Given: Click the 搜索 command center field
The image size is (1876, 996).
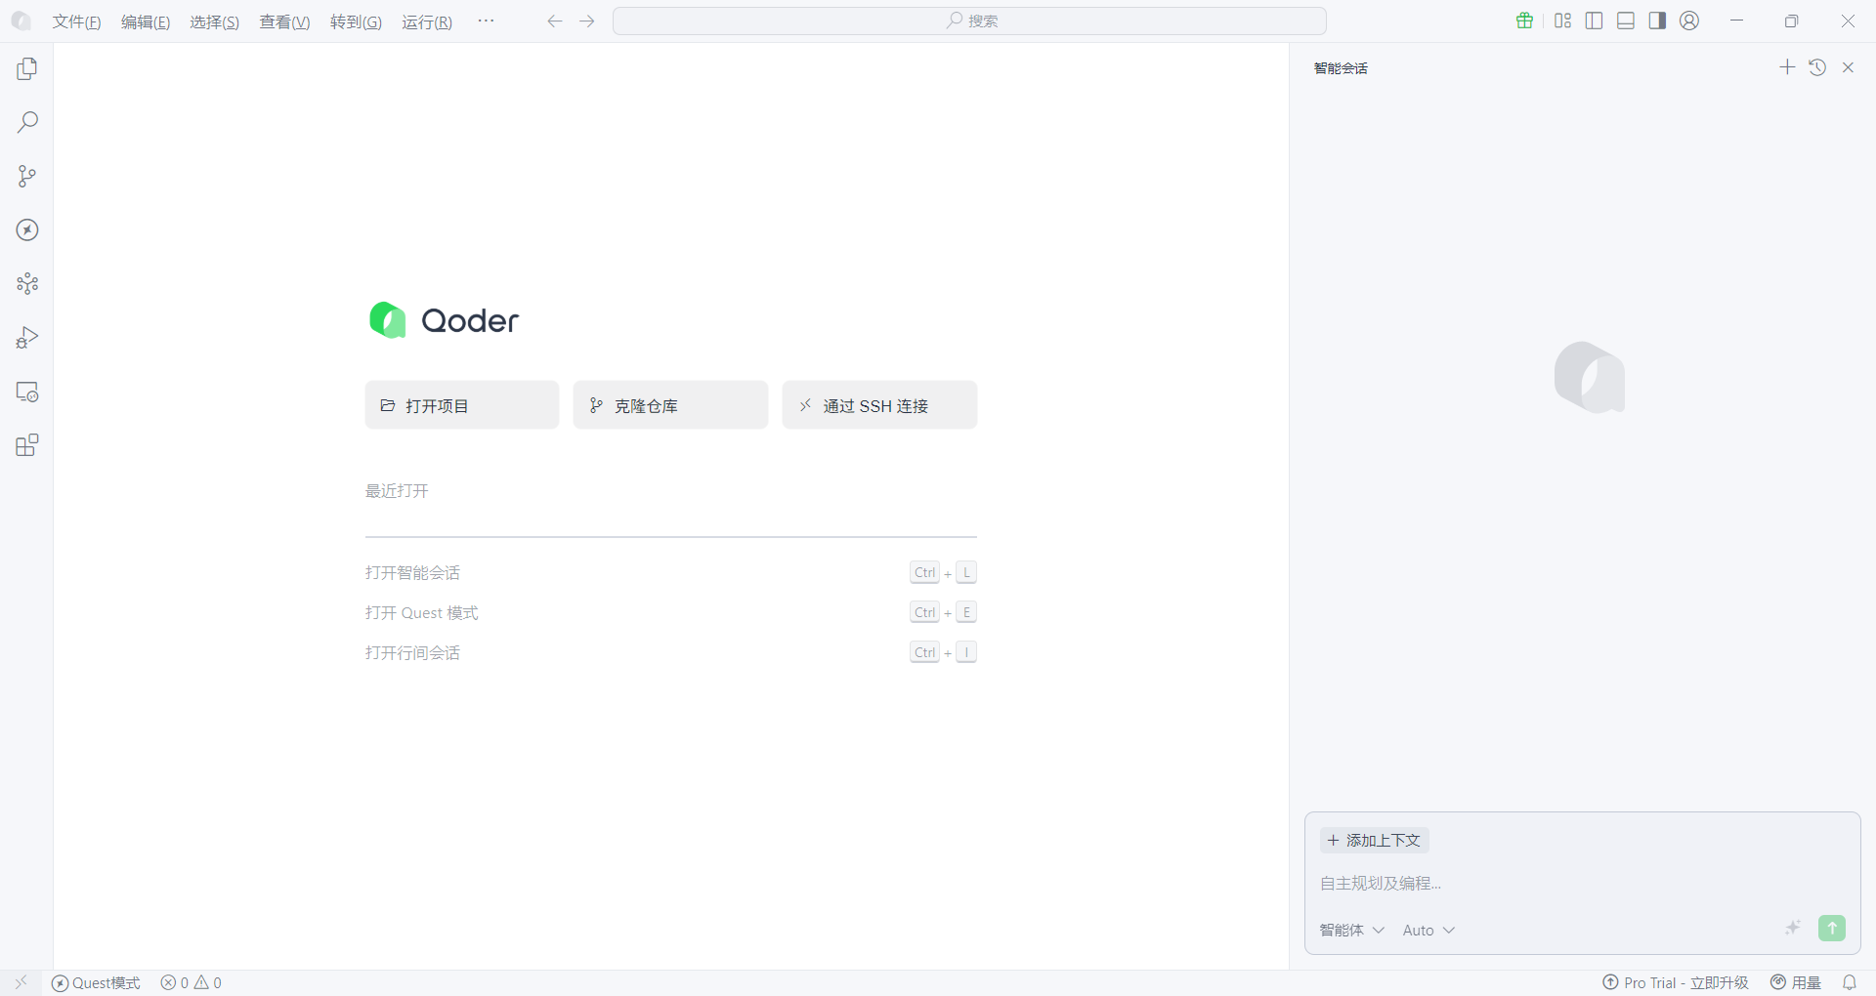Looking at the screenshot, I should 969,21.
